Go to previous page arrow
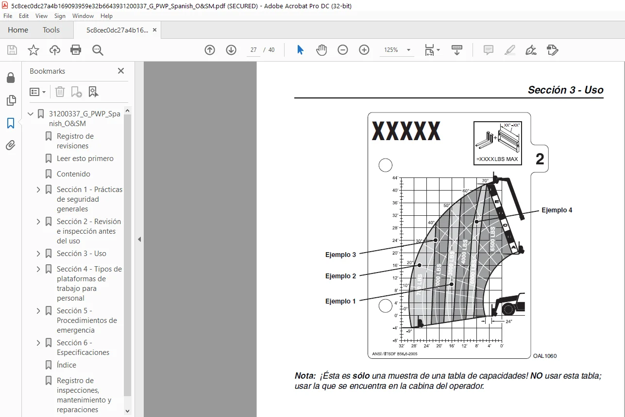This screenshot has height=417, width=625. tap(210, 50)
